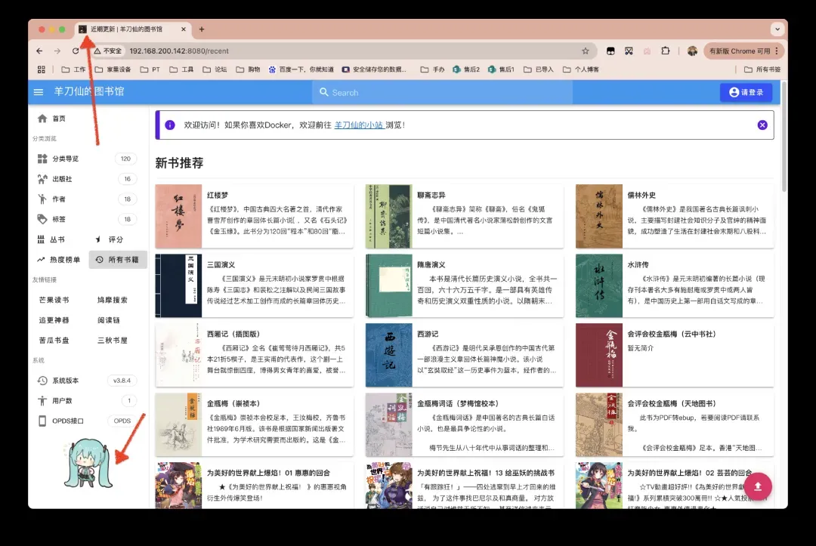
Task: Open the 工具 bookmarks folder
Action: 181,69
